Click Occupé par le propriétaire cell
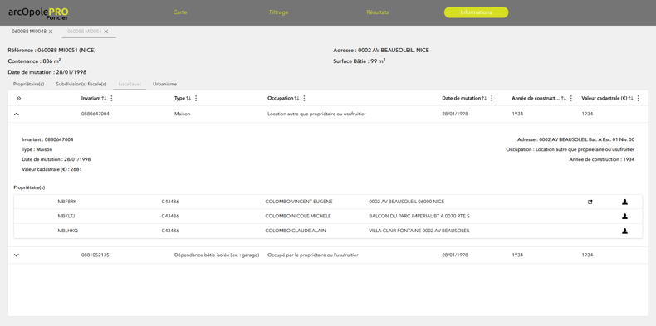The height and width of the screenshot is (326, 656). 313,255
